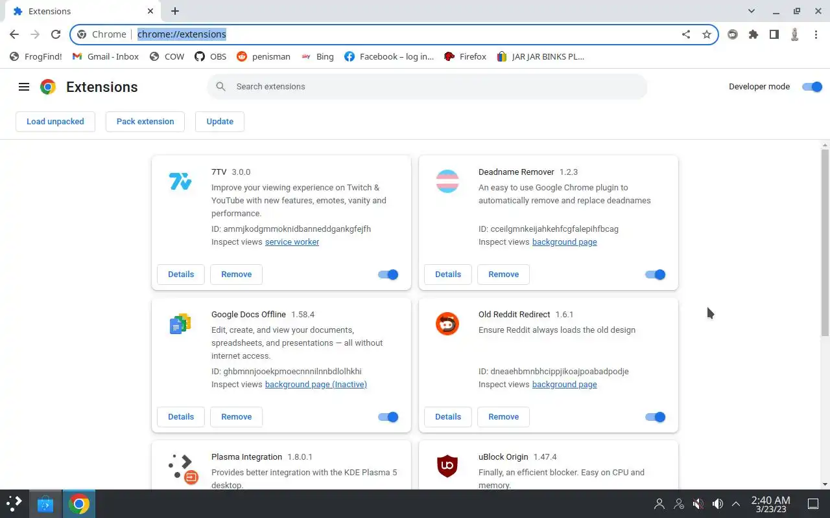
Task: Open the JAR JAR BINKS bookmark
Action: [541, 56]
